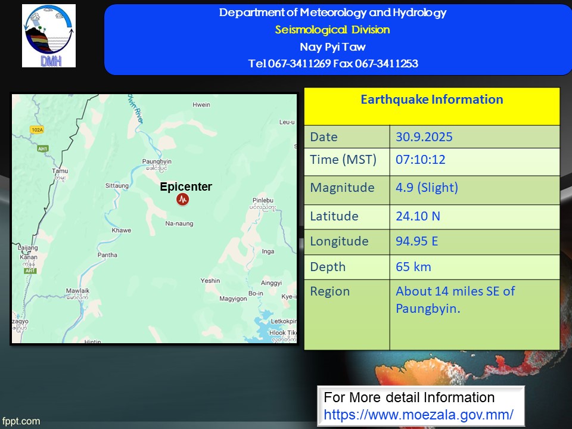Select the latitude value 24.10 N
The height and width of the screenshot is (429, 572).
pos(418,216)
